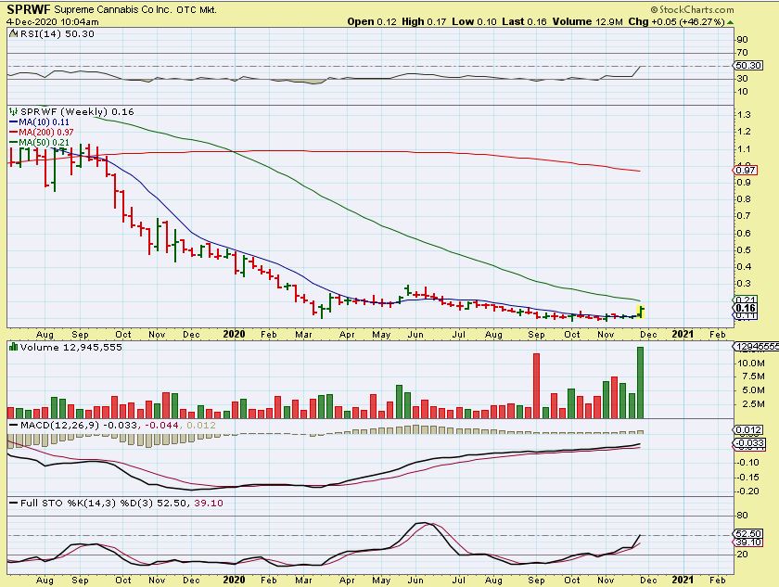Viewport: 779px width, 587px height.
Task: Click the Volume 12,945,555 panel label
Action: tap(71, 347)
